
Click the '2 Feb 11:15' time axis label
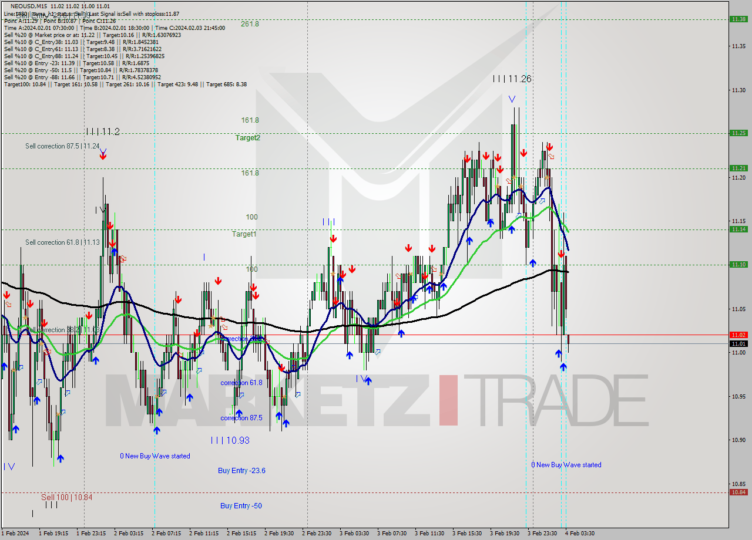pos(204,534)
